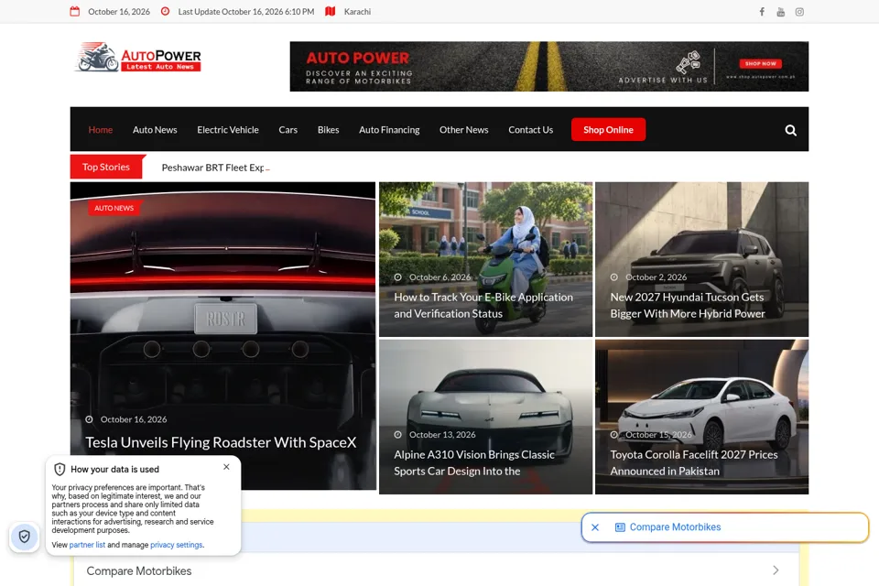The image size is (879, 586).
Task: Click the Top Stories label
Action: (x=106, y=168)
